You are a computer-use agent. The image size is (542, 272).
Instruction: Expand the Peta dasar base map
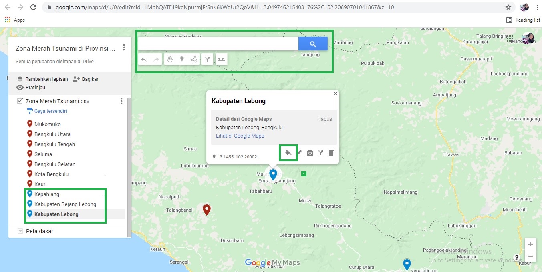point(20,231)
